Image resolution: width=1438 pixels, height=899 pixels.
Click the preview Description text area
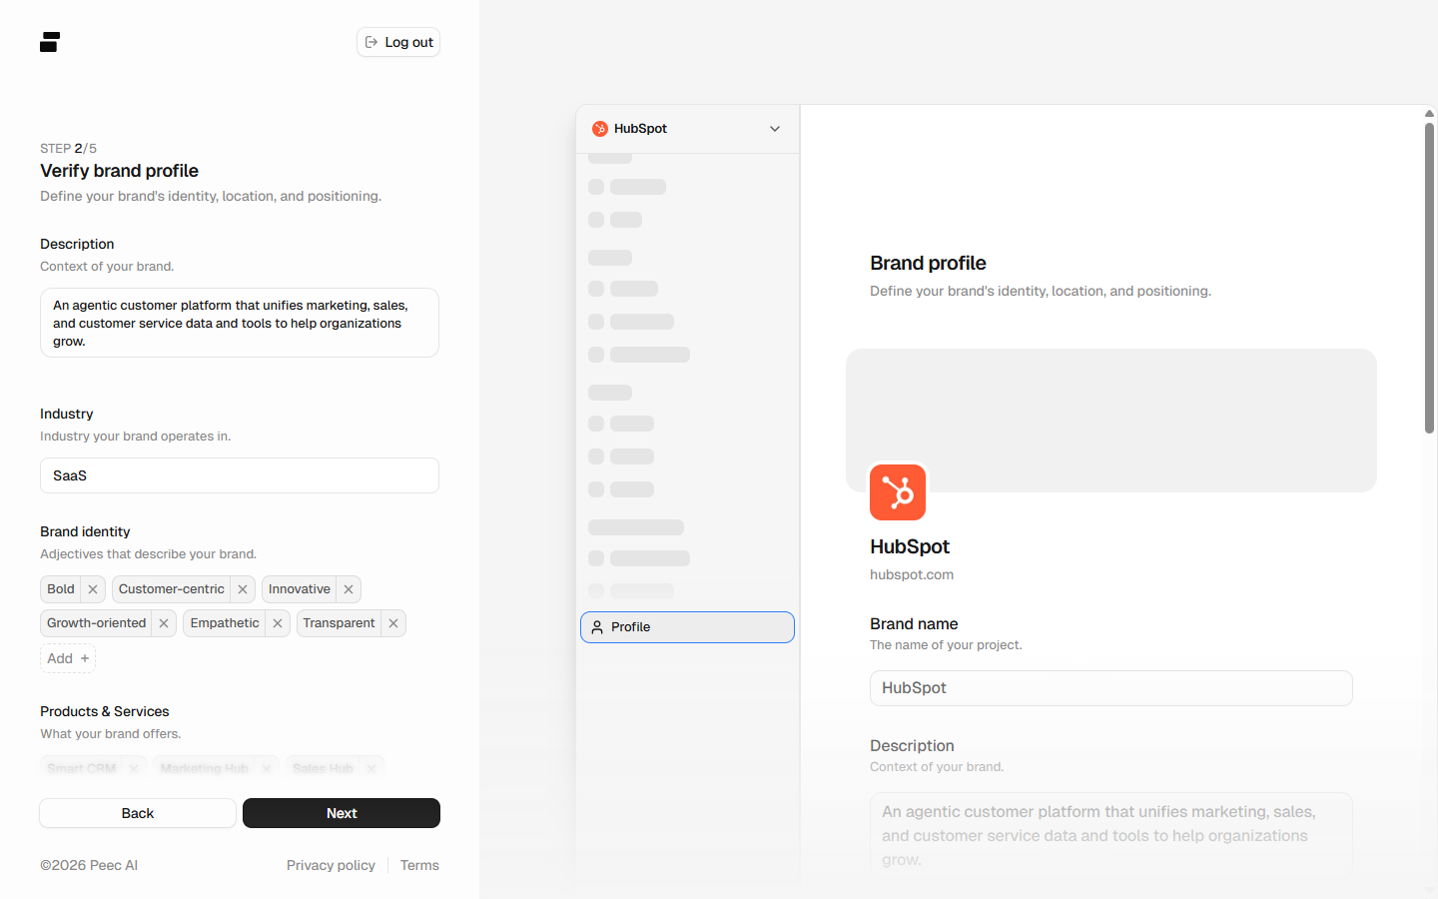pyautogui.click(x=1110, y=835)
